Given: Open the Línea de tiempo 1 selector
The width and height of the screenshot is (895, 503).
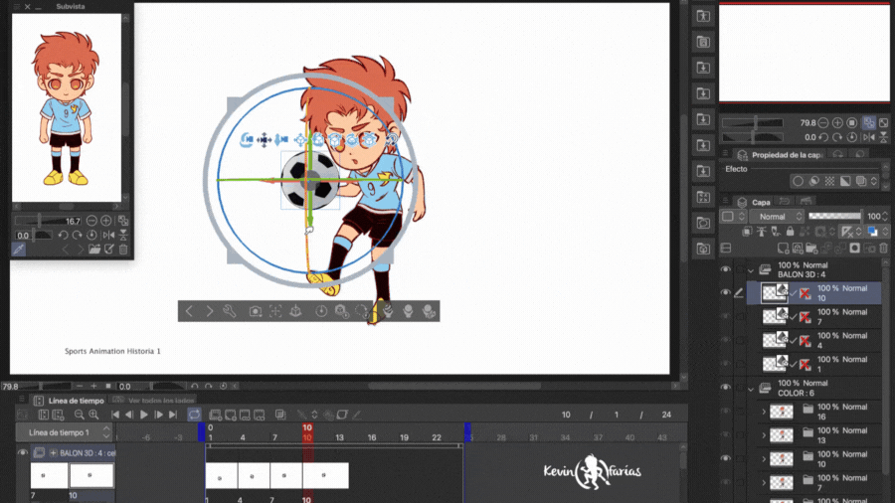Looking at the screenshot, I should click(x=64, y=432).
